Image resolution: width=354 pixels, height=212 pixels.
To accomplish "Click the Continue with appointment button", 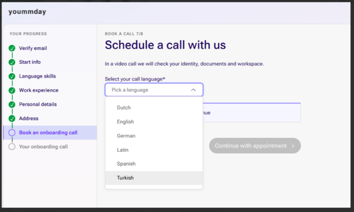I will [x=255, y=146].
